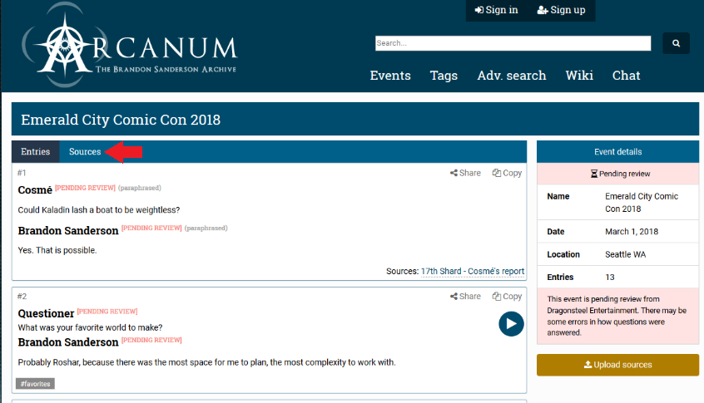This screenshot has height=403, width=704.
Task: Open the Sign up page
Action: pos(561,10)
